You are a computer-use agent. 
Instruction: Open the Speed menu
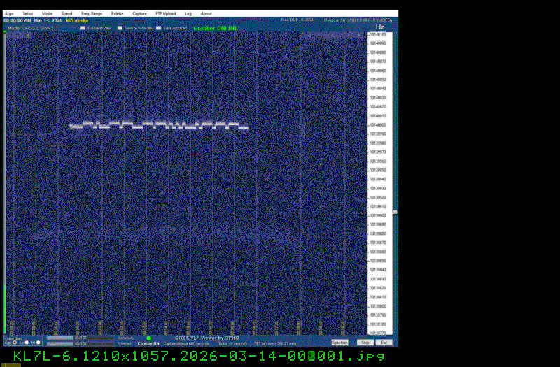tap(66, 13)
